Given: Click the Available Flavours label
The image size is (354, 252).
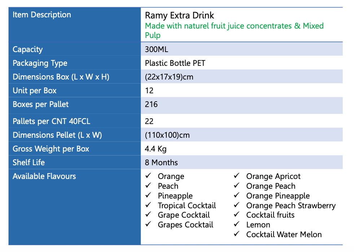Looking at the screenshot, I should (44, 176).
